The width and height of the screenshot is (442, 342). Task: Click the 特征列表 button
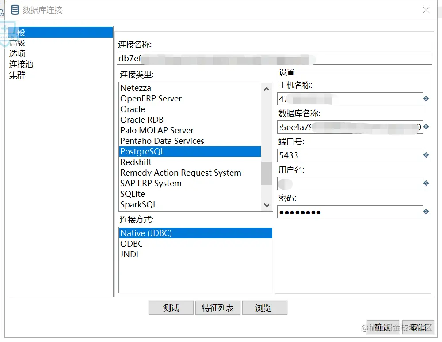pos(217,308)
